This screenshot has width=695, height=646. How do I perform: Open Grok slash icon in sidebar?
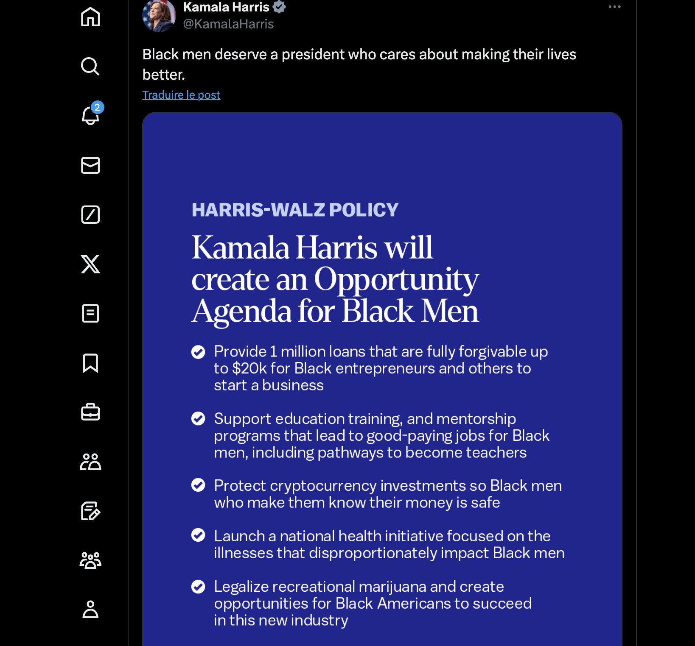pyautogui.click(x=90, y=214)
